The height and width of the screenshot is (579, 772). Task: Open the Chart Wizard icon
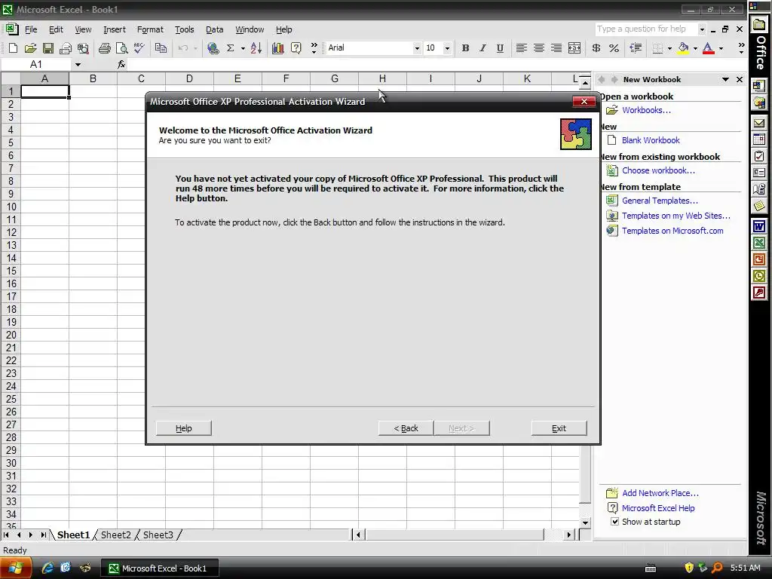point(277,47)
